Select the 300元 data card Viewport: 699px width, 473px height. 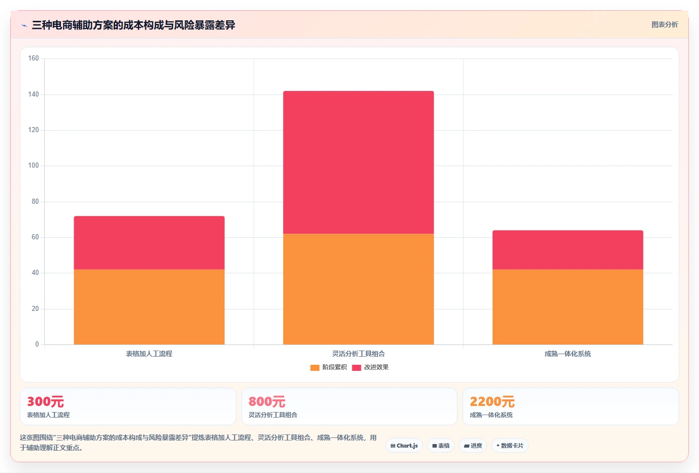click(128, 406)
